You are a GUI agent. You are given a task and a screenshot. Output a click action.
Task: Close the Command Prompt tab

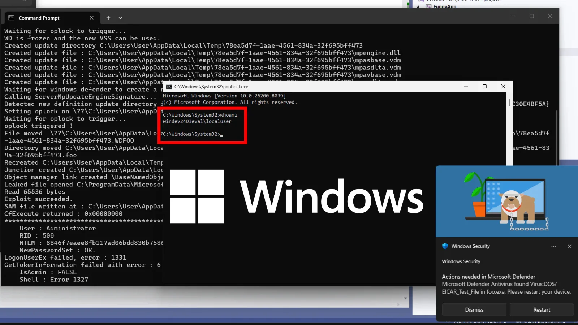tap(91, 18)
